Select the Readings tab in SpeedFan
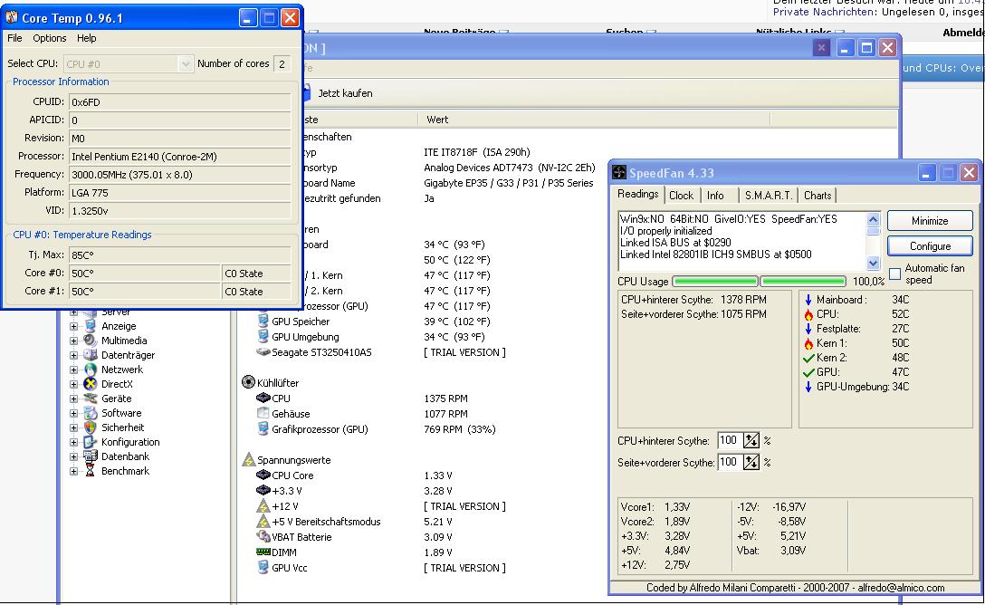The image size is (985, 605). 637,194
